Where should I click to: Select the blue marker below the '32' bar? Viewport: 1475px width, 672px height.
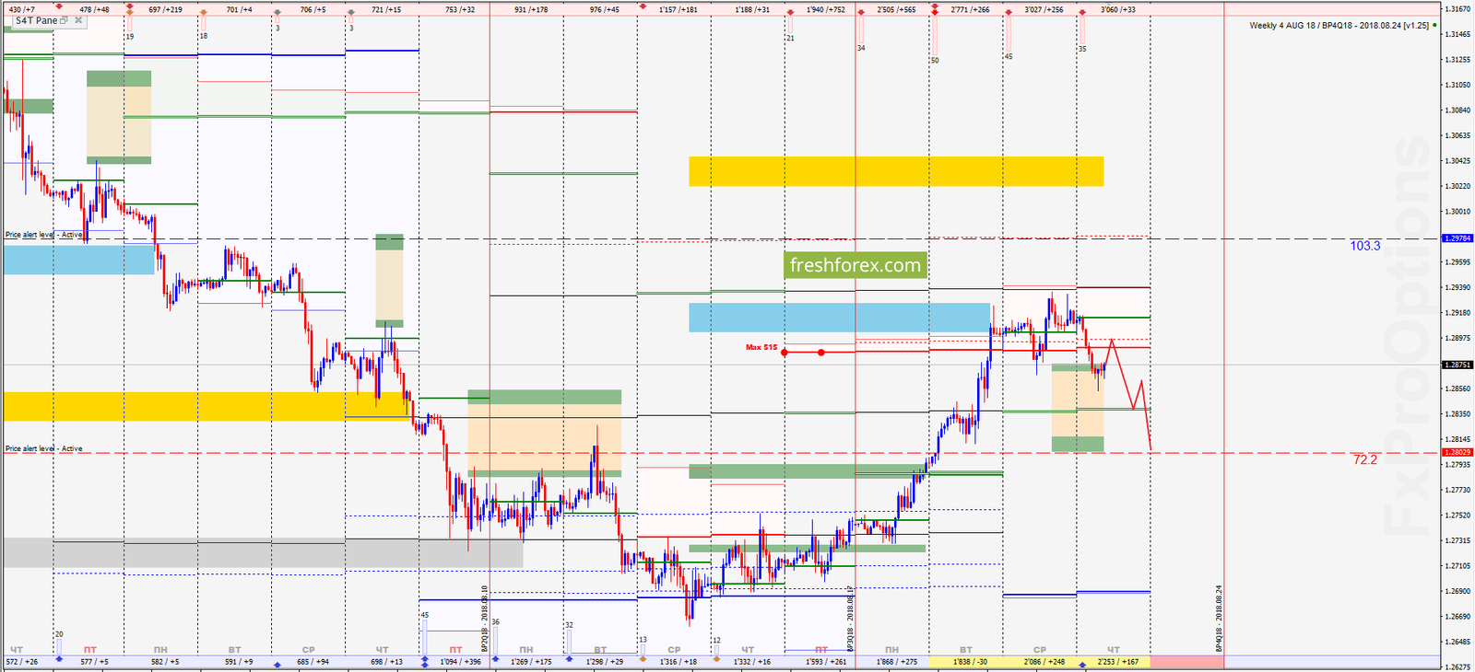tap(569, 659)
